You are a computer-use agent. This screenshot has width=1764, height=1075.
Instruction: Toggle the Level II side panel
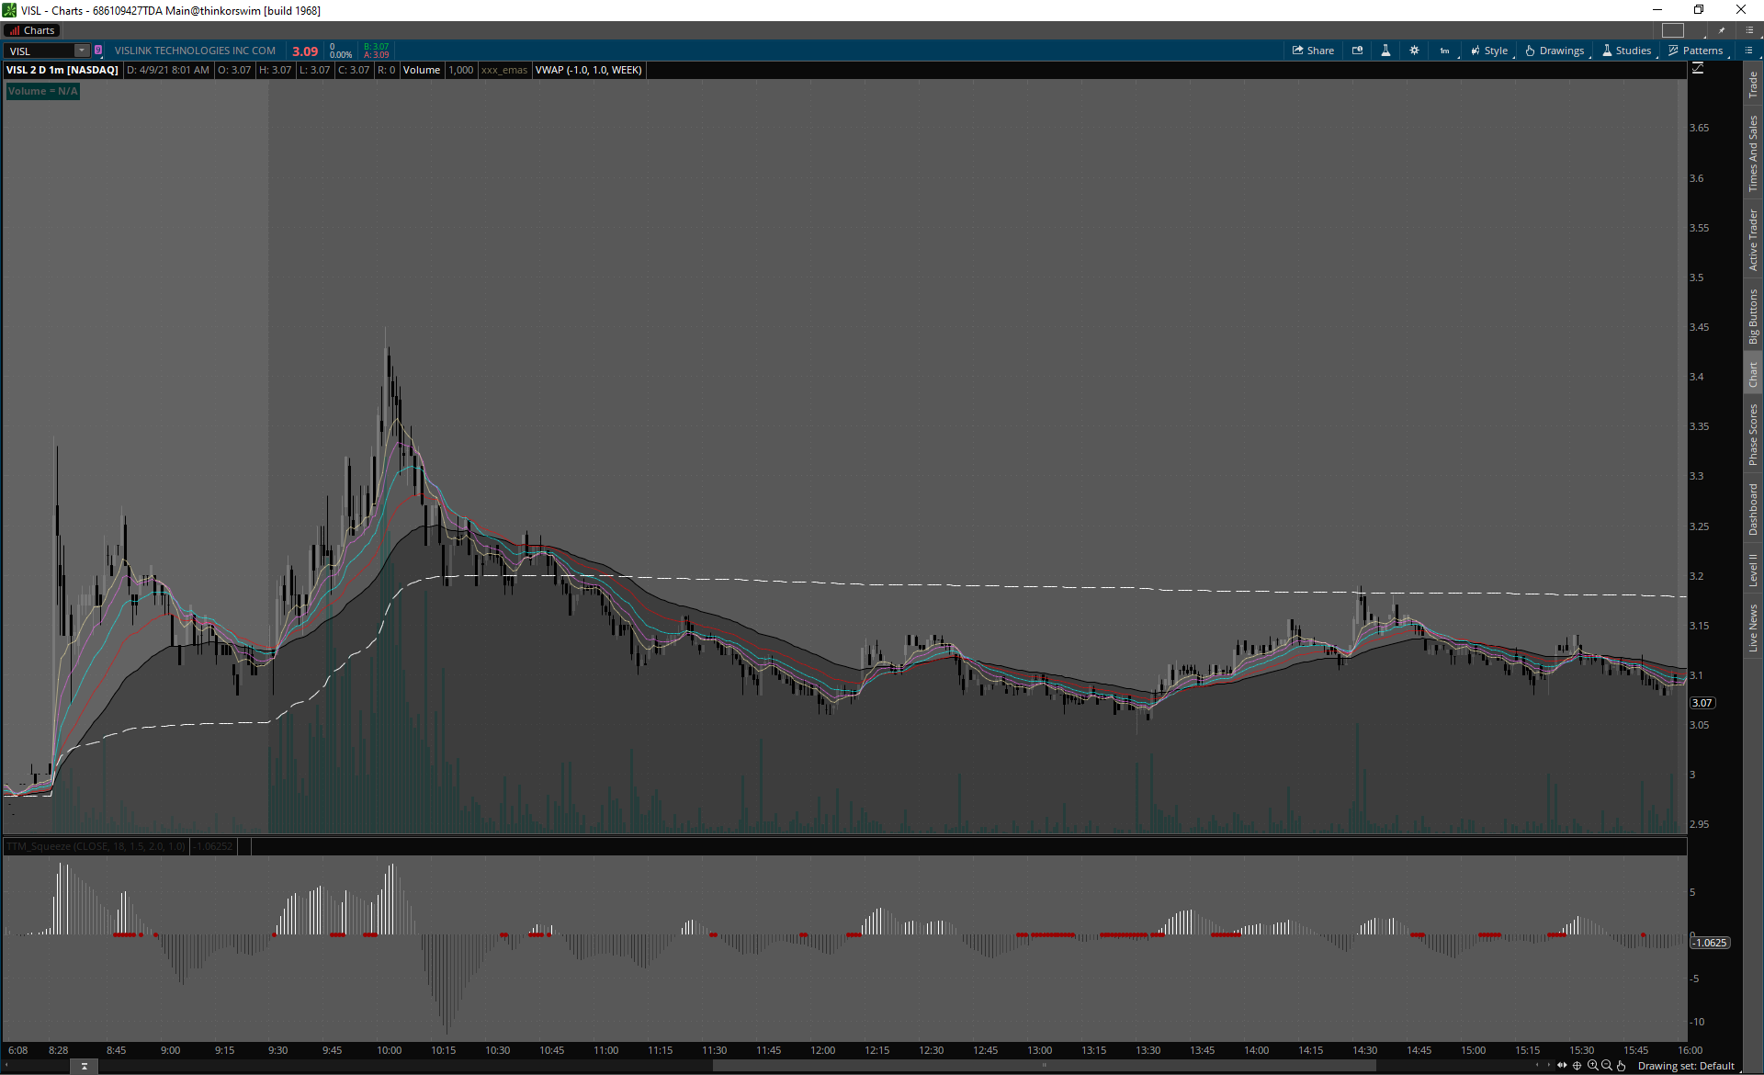pyautogui.click(x=1753, y=570)
